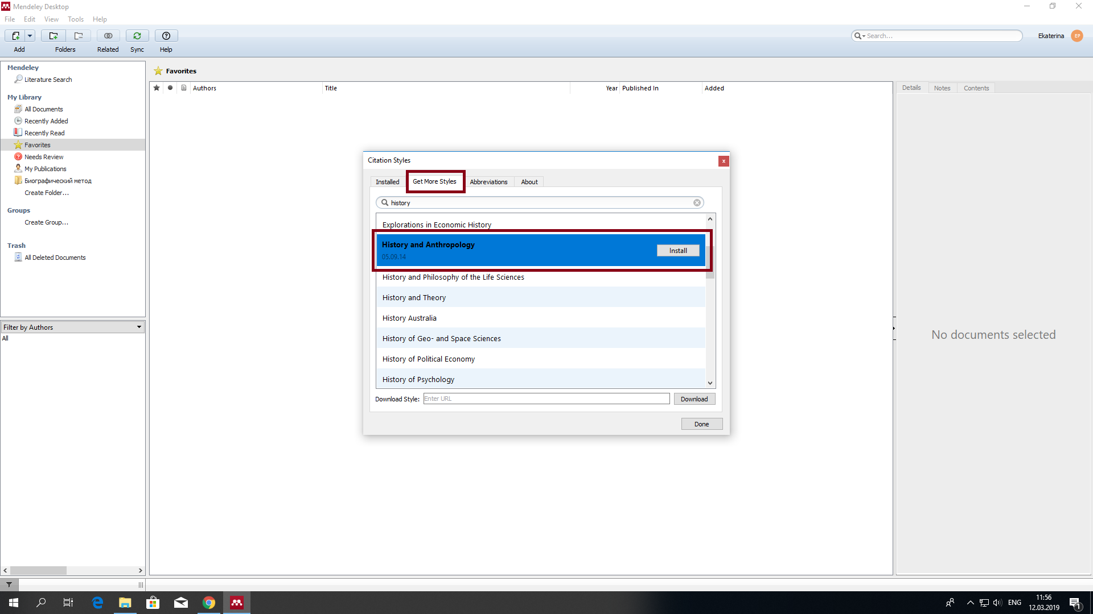Screen dimensions: 1093x614
Task: Select My Publications in the sidebar
Action: (x=45, y=169)
